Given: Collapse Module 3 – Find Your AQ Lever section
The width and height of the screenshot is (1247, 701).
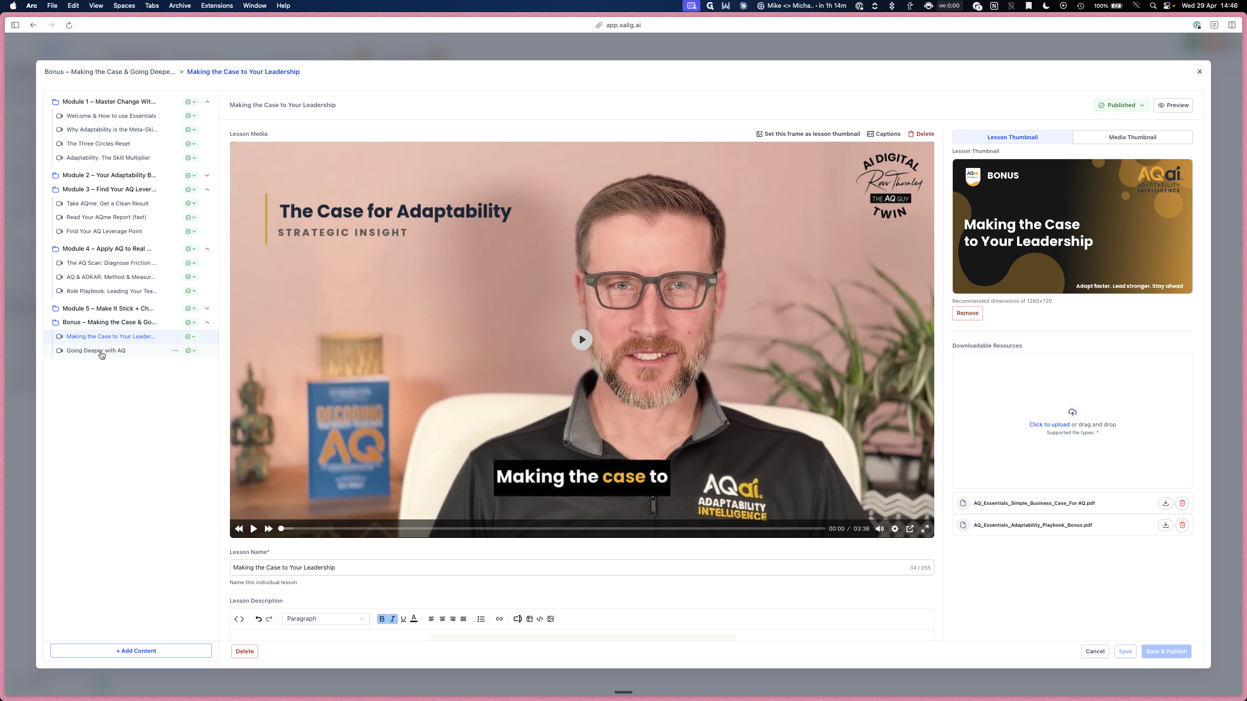Looking at the screenshot, I should tap(207, 189).
